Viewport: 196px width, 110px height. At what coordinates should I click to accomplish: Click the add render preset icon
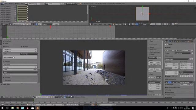[190, 59]
